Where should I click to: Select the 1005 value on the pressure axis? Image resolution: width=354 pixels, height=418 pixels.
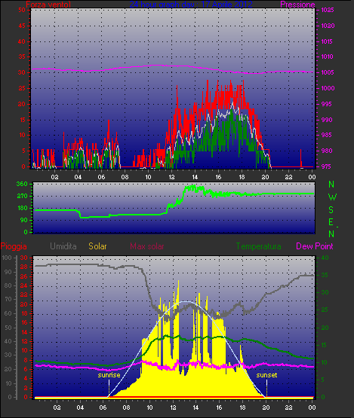point(328,72)
